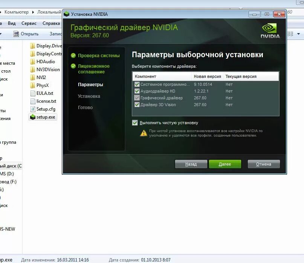This screenshot has width=304, height=263.
Task: Click Локальный segment in address bar
Action: click(x=49, y=12)
